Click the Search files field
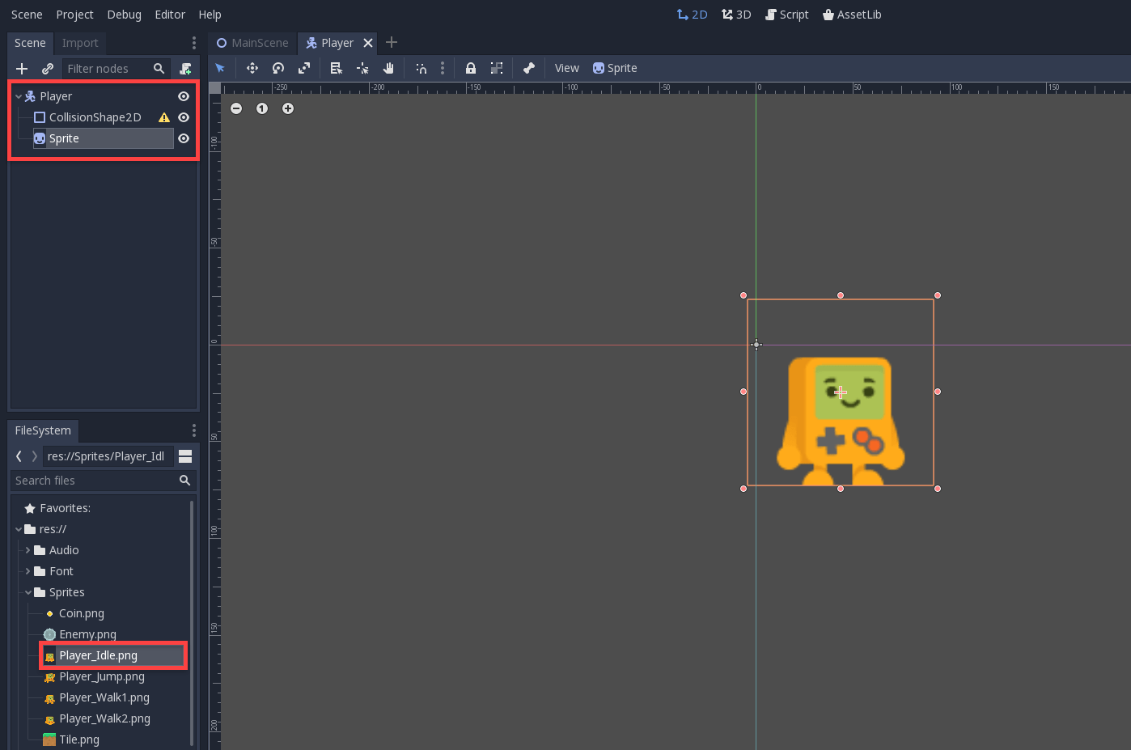 [103, 481]
